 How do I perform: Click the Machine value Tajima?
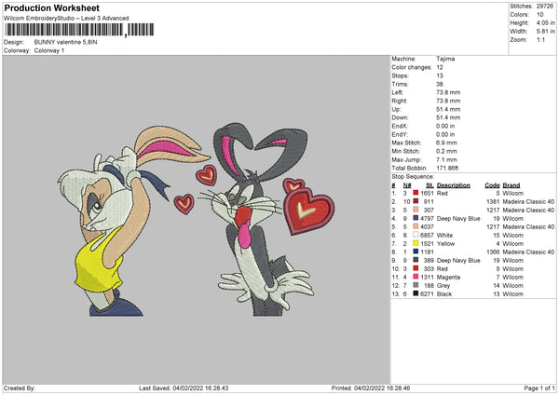pyautogui.click(x=445, y=59)
